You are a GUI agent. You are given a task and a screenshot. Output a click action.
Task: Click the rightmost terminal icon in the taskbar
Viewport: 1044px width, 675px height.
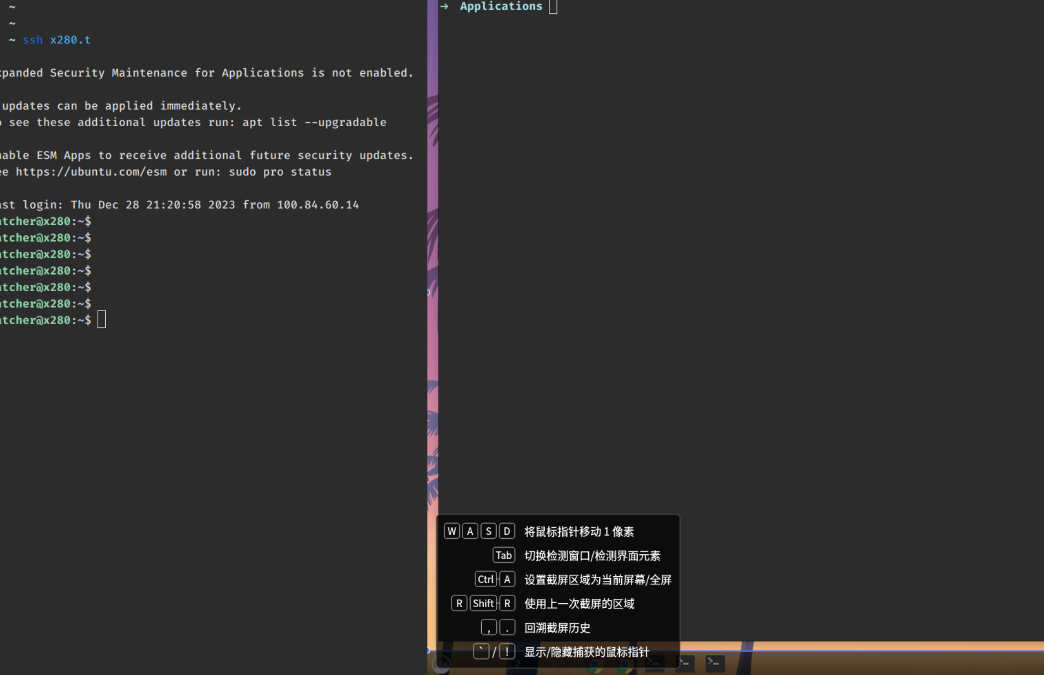715,663
